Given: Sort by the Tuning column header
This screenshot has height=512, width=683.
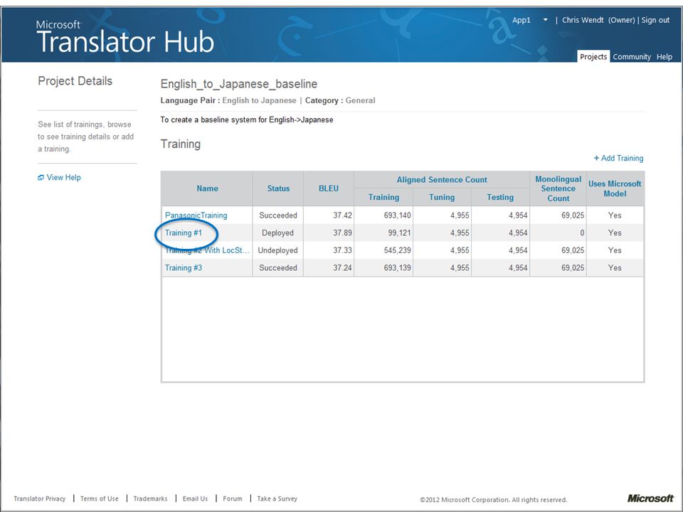Looking at the screenshot, I should pos(442,197).
